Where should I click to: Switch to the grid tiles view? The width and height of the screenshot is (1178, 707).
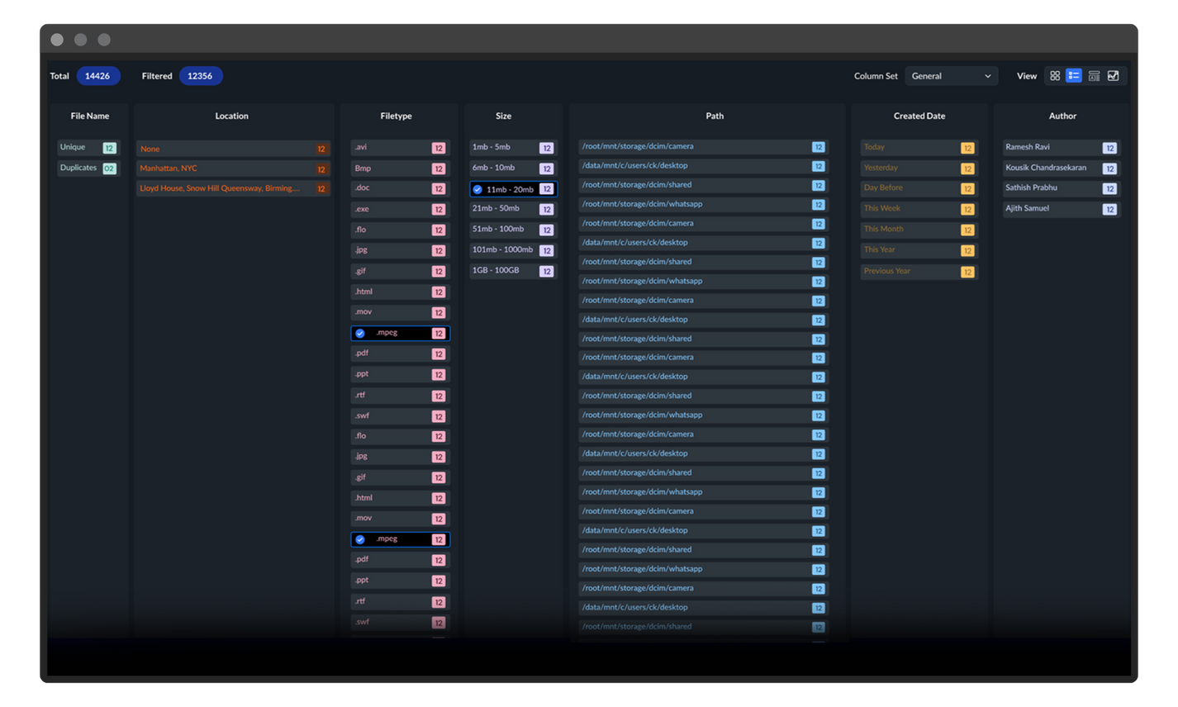click(1055, 76)
